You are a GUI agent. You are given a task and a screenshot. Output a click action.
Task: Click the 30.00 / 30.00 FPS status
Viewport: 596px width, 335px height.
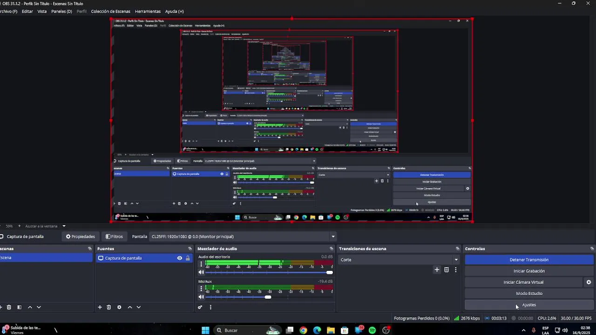(576, 318)
